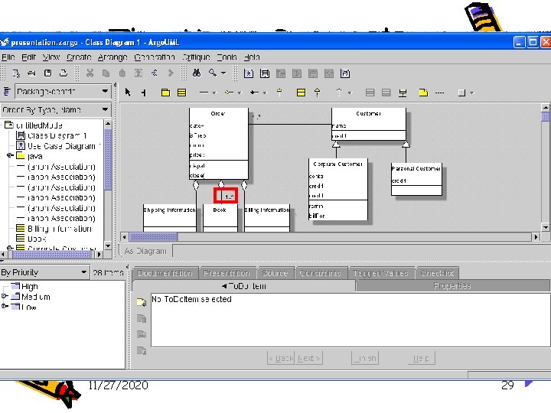551x413 pixels.
Task: Open the Zoom dropdown arrow
Action: tap(223, 73)
